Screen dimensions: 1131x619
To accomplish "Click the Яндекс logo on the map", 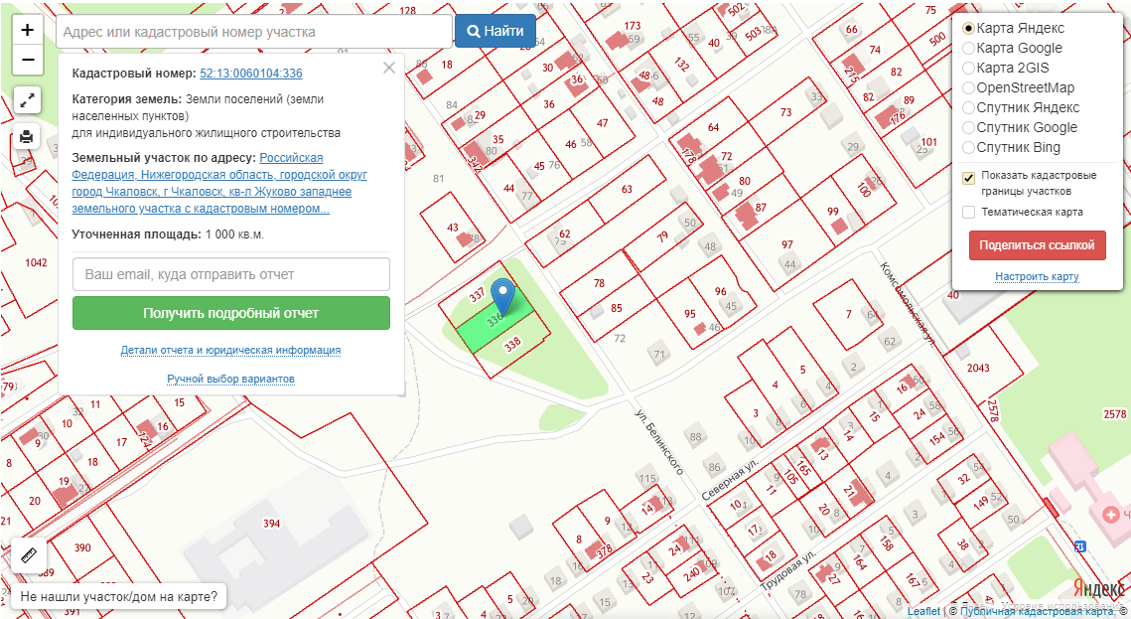I will pyautogui.click(x=1098, y=587).
